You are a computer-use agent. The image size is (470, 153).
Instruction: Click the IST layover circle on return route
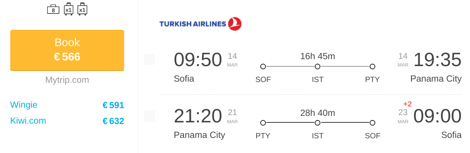click(318, 122)
